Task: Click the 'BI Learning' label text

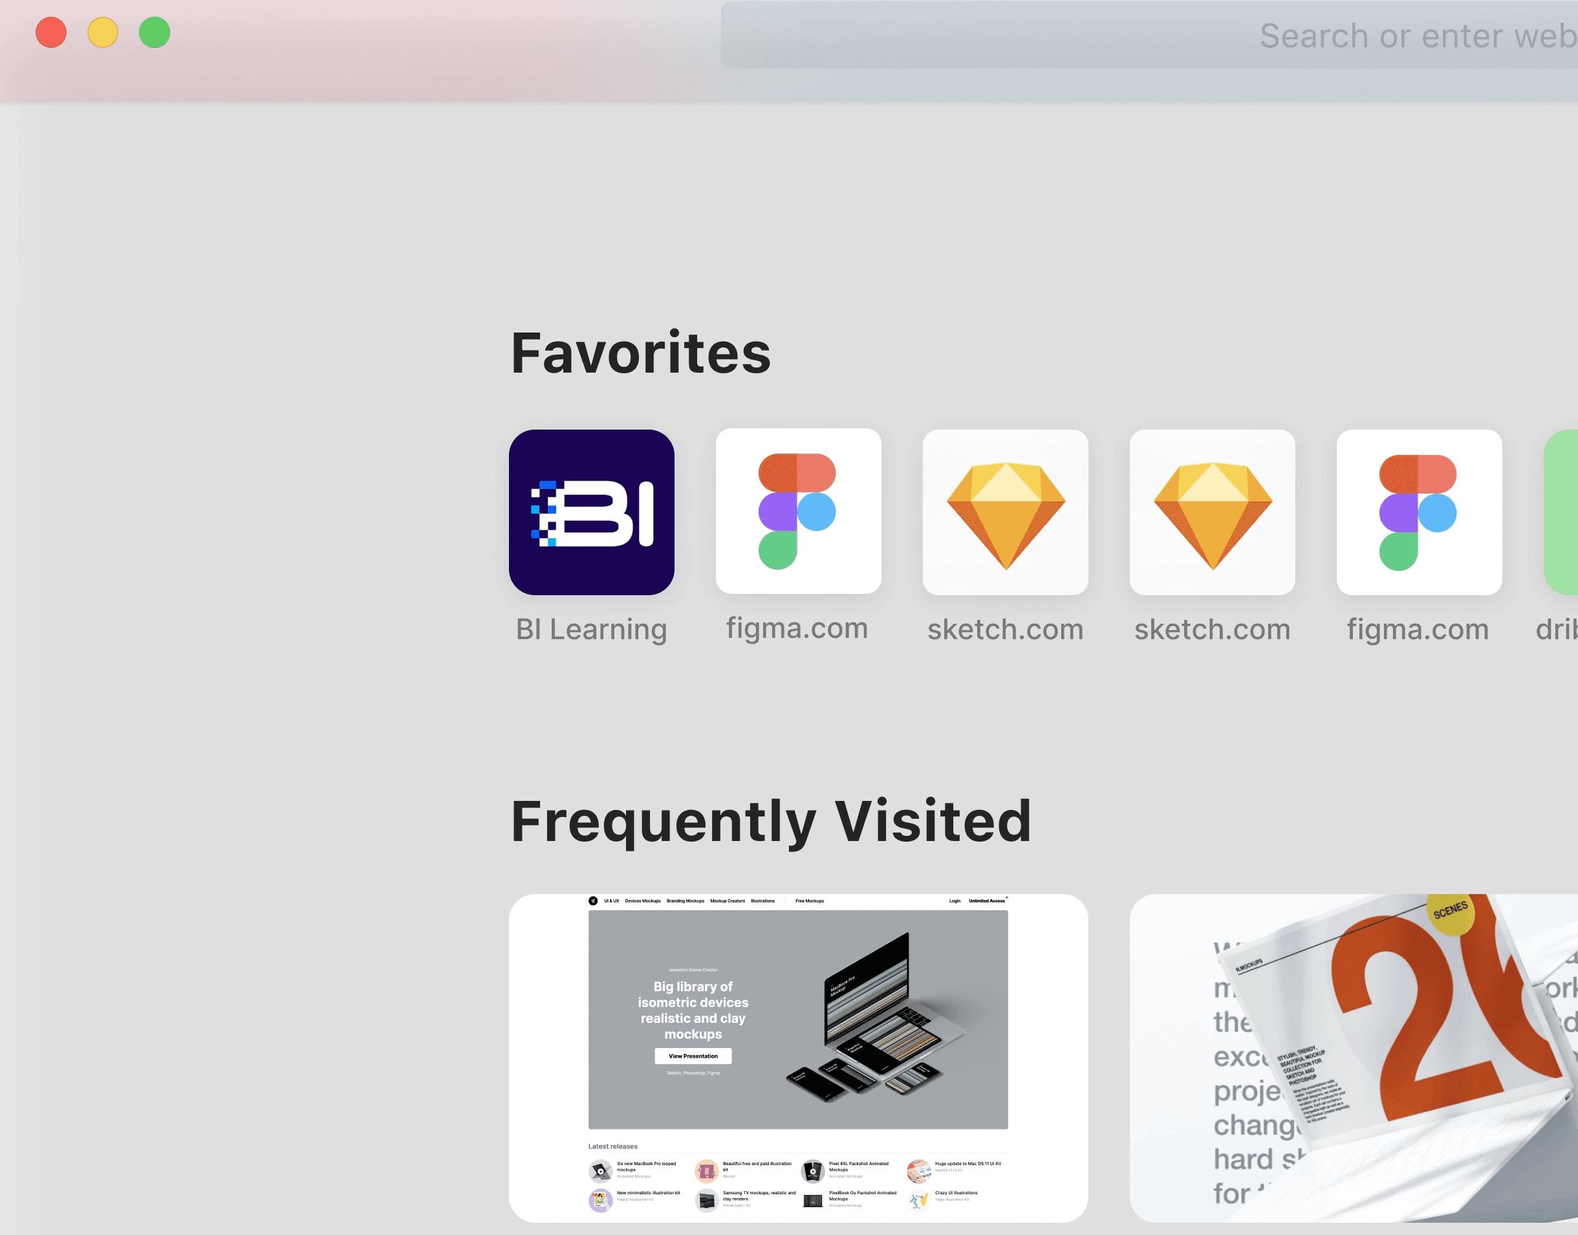Action: pyautogui.click(x=591, y=629)
